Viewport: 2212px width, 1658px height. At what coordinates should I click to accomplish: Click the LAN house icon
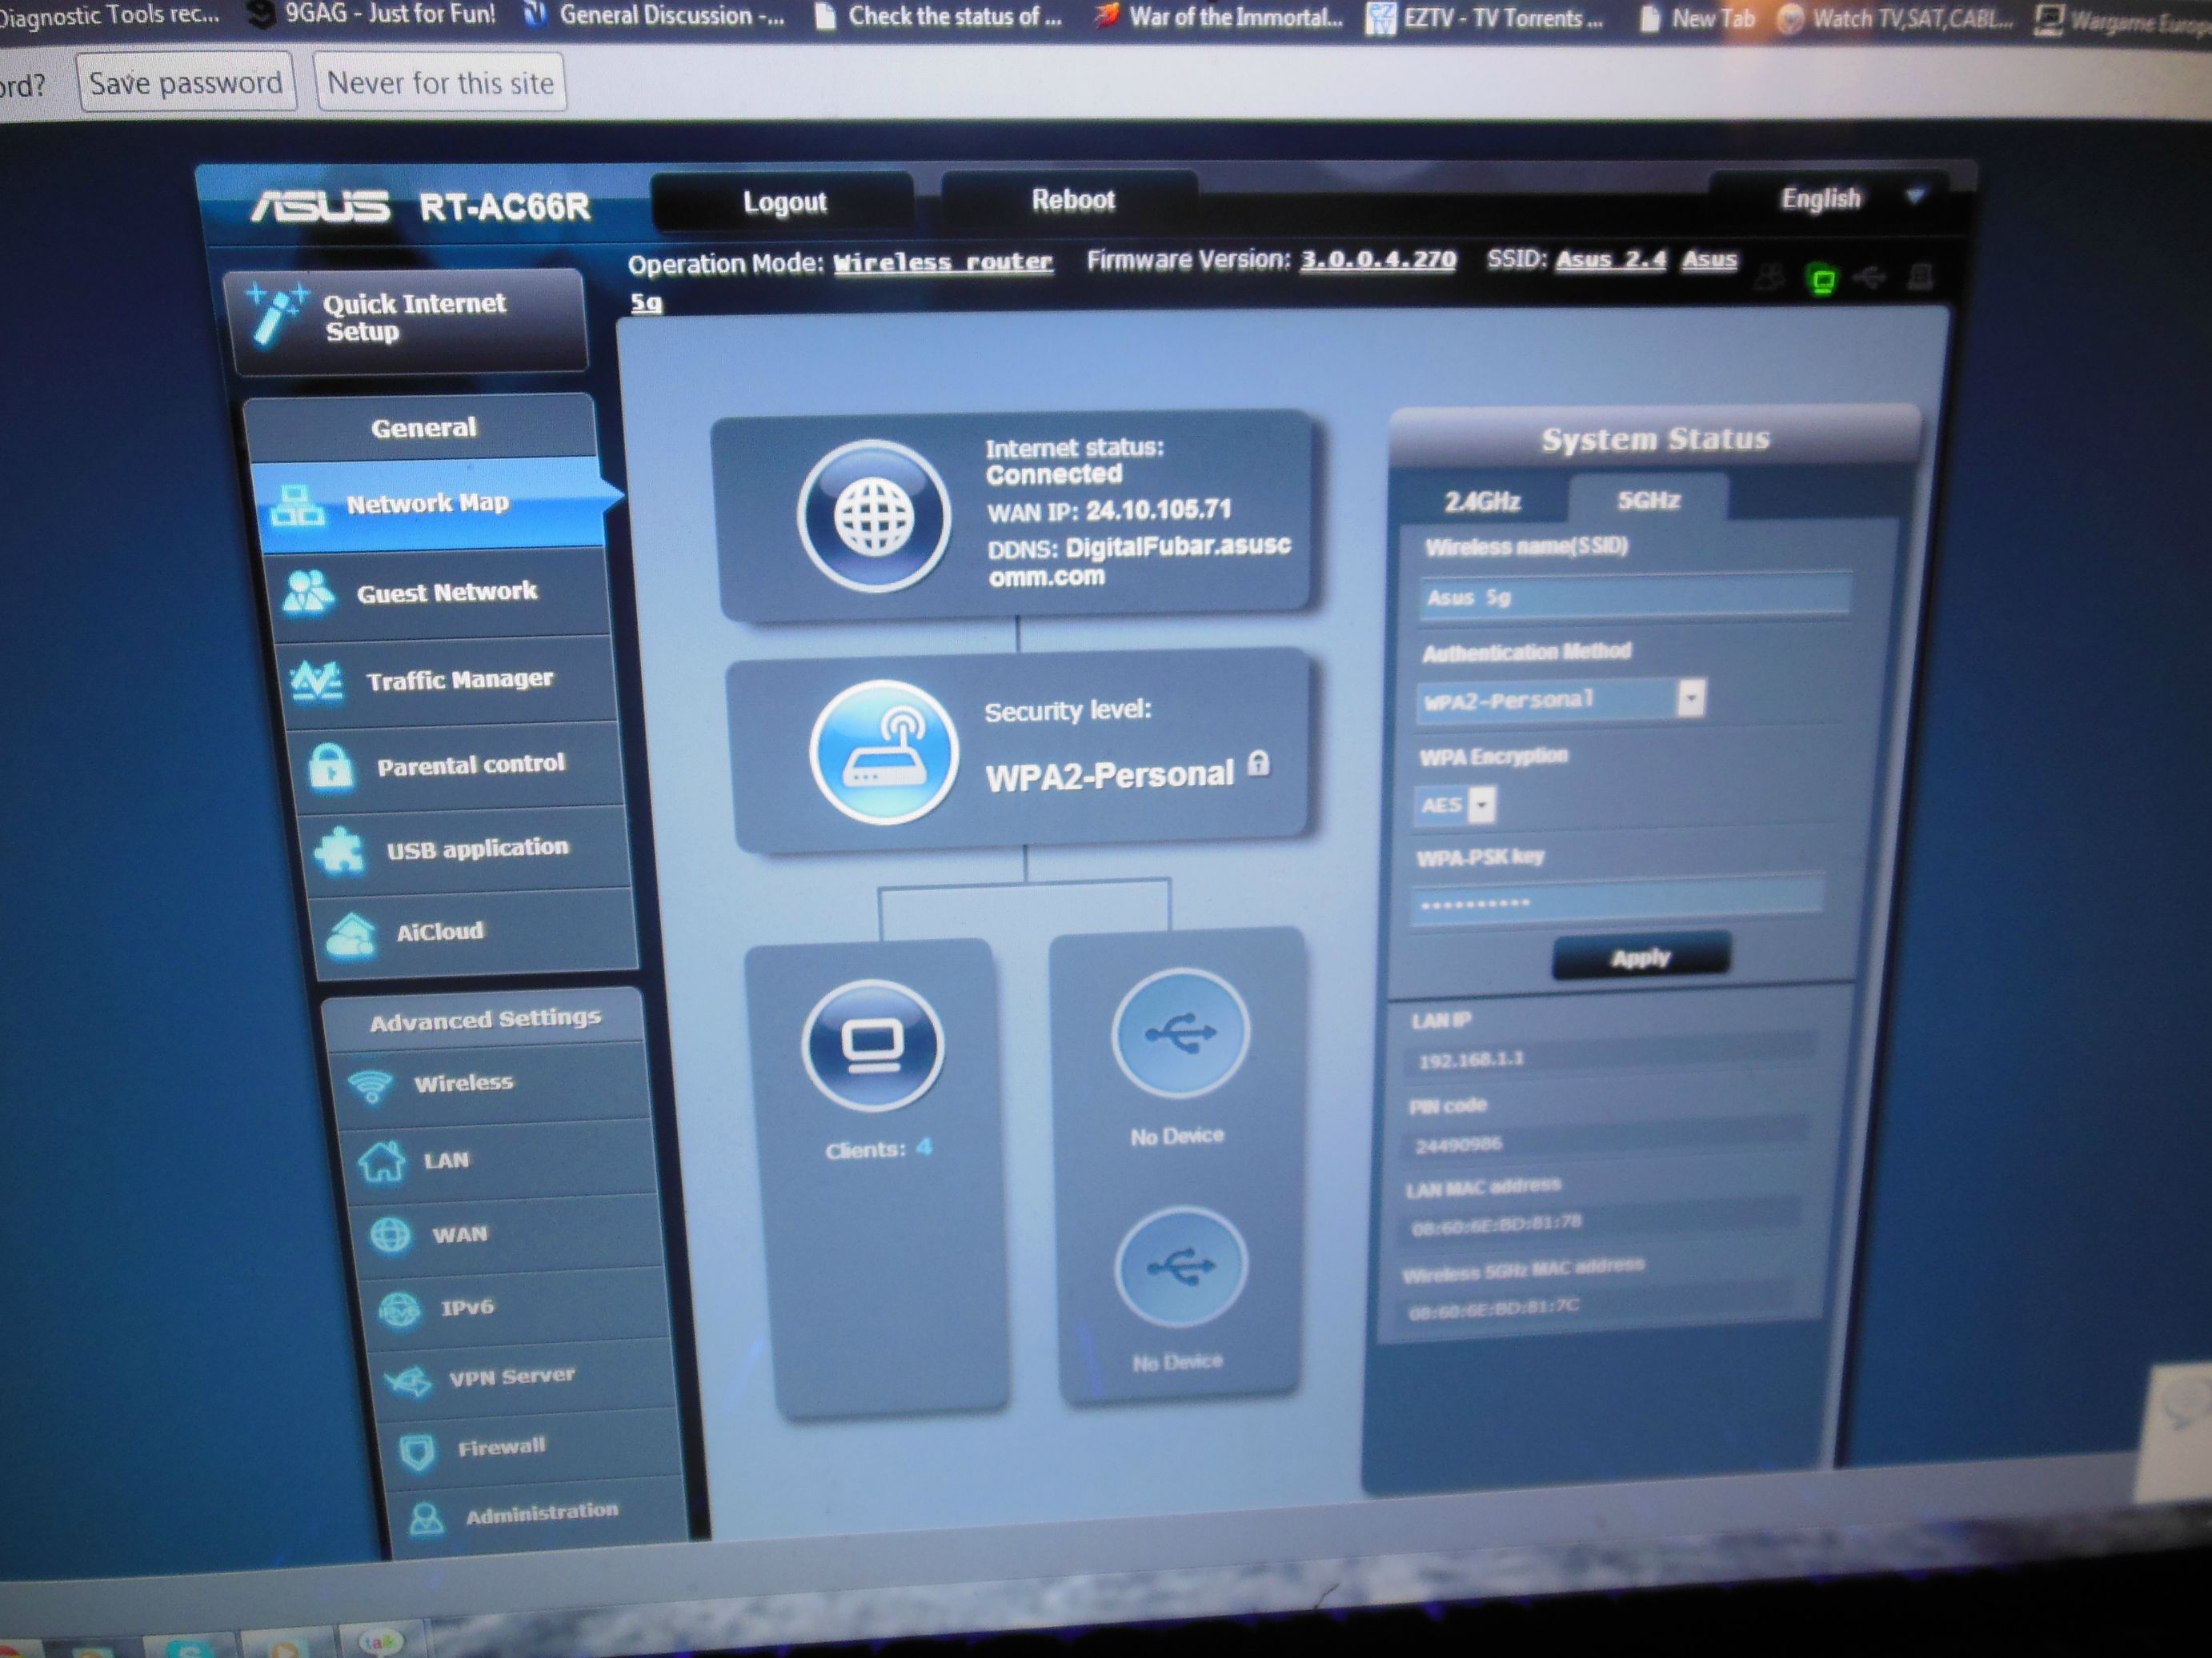[382, 1162]
